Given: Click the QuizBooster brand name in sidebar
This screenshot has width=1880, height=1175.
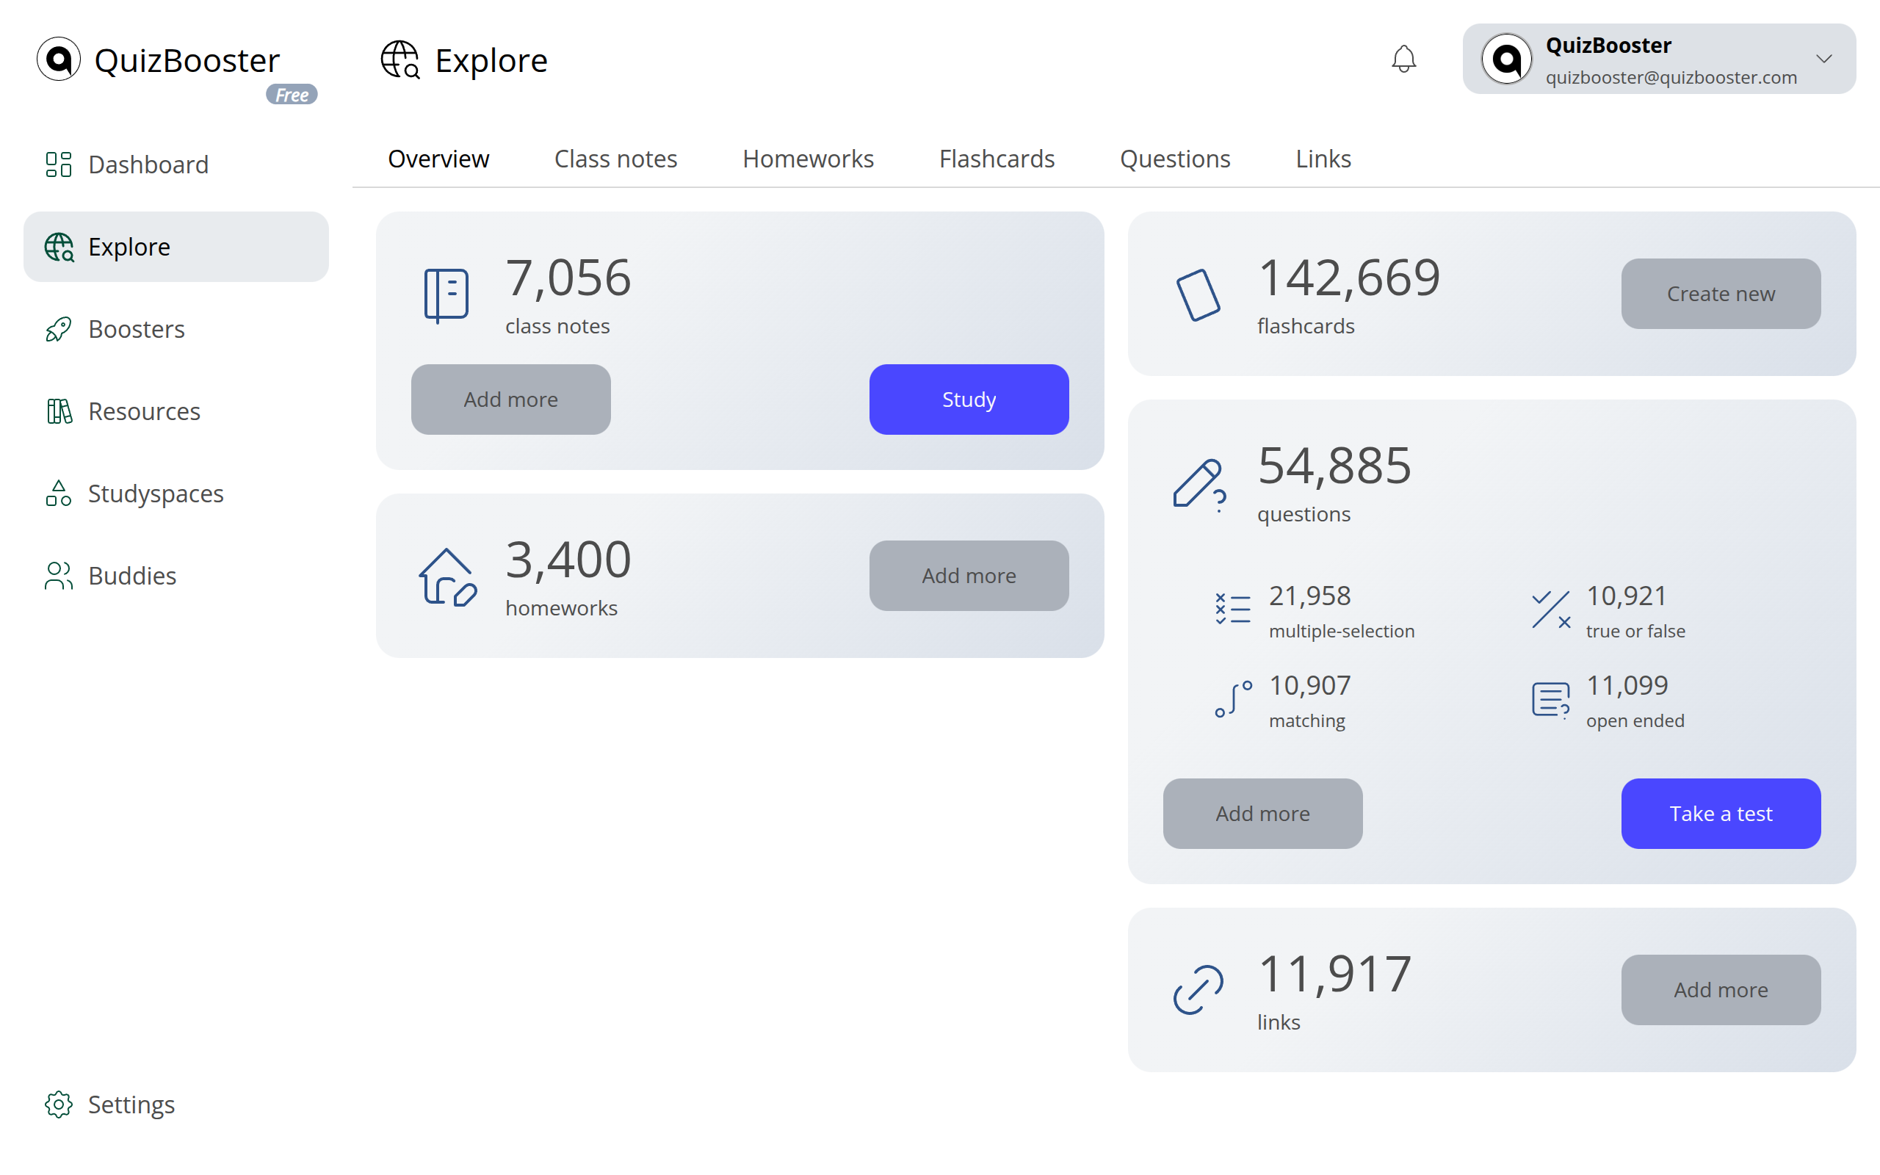Looking at the screenshot, I should pyautogui.click(x=187, y=61).
